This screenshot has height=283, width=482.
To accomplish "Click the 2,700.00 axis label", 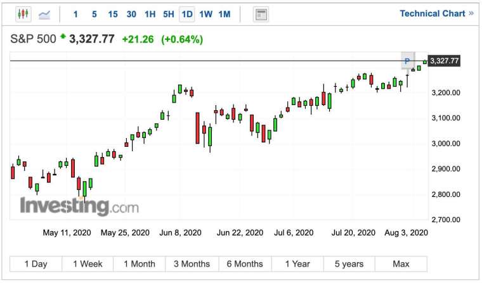I will [x=446, y=220].
